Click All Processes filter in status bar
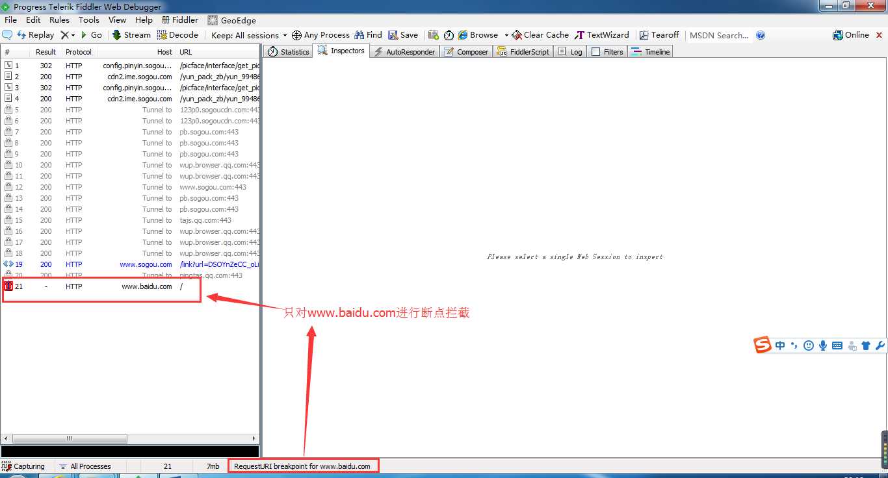This screenshot has width=888, height=478. [x=85, y=466]
